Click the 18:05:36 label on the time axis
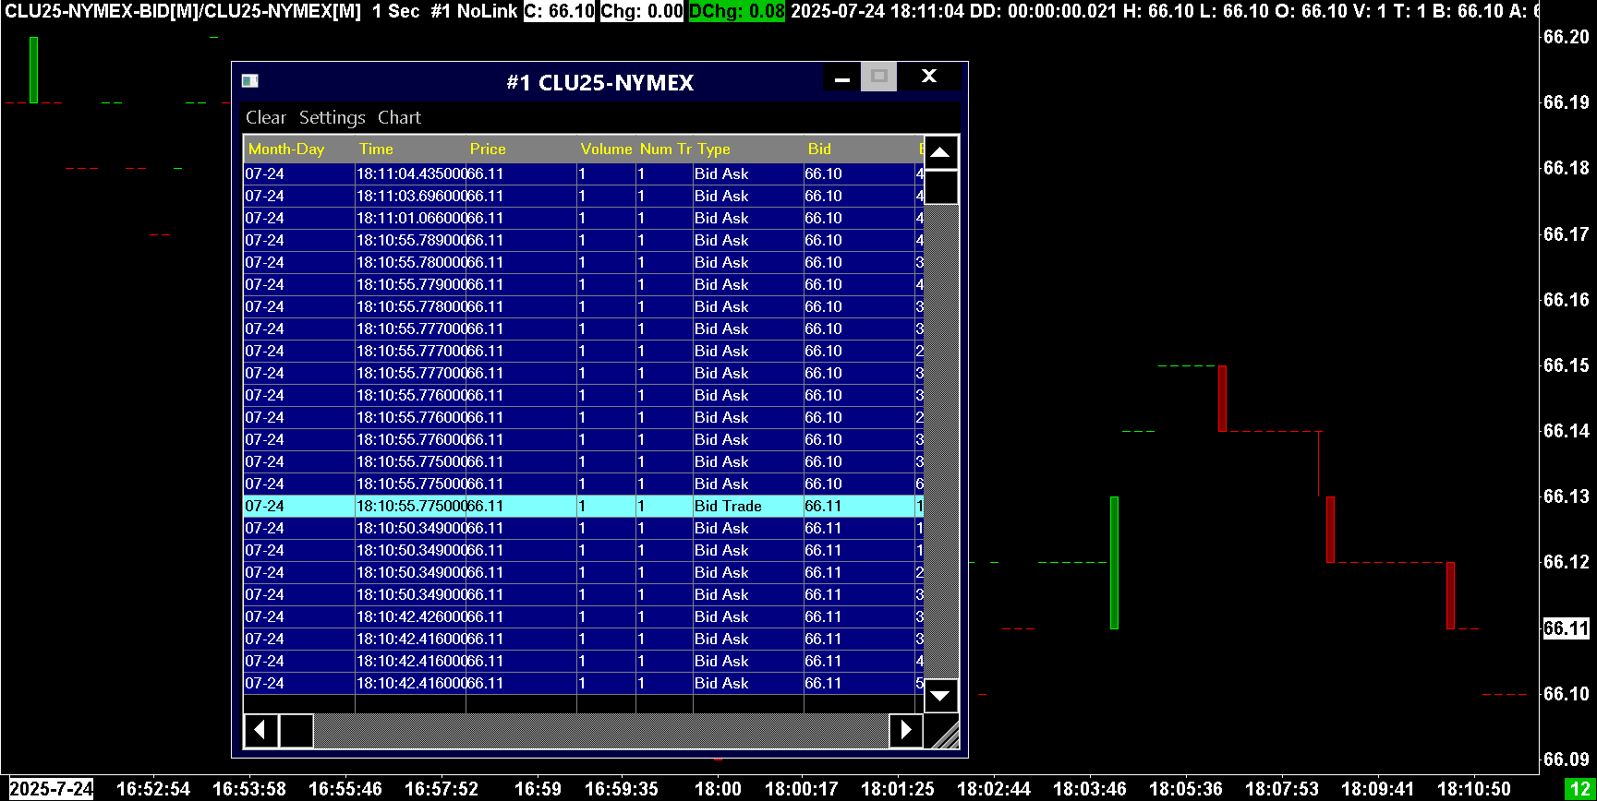1597x801 pixels. [x=1186, y=789]
